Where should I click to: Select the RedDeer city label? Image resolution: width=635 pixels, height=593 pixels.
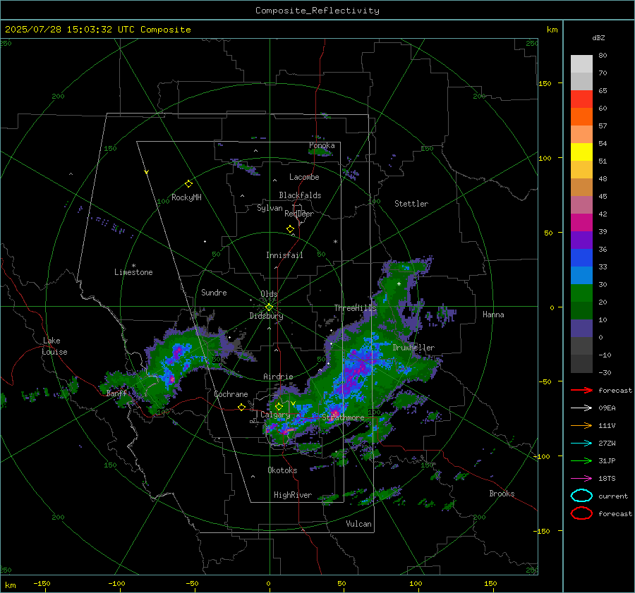coord(299,214)
